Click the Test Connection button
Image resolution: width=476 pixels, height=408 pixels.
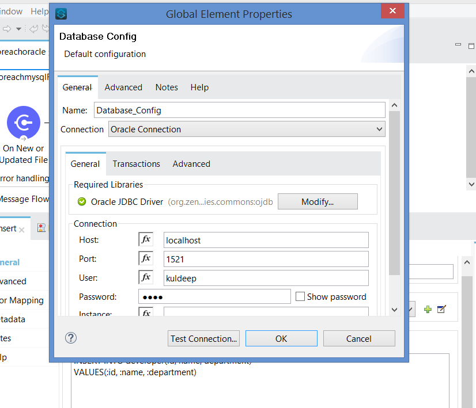[x=203, y=339]
